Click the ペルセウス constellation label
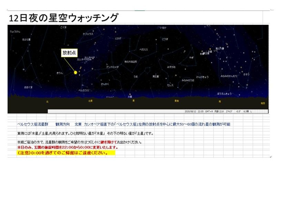The image size is (281, 199). click(x=84, y=90)
